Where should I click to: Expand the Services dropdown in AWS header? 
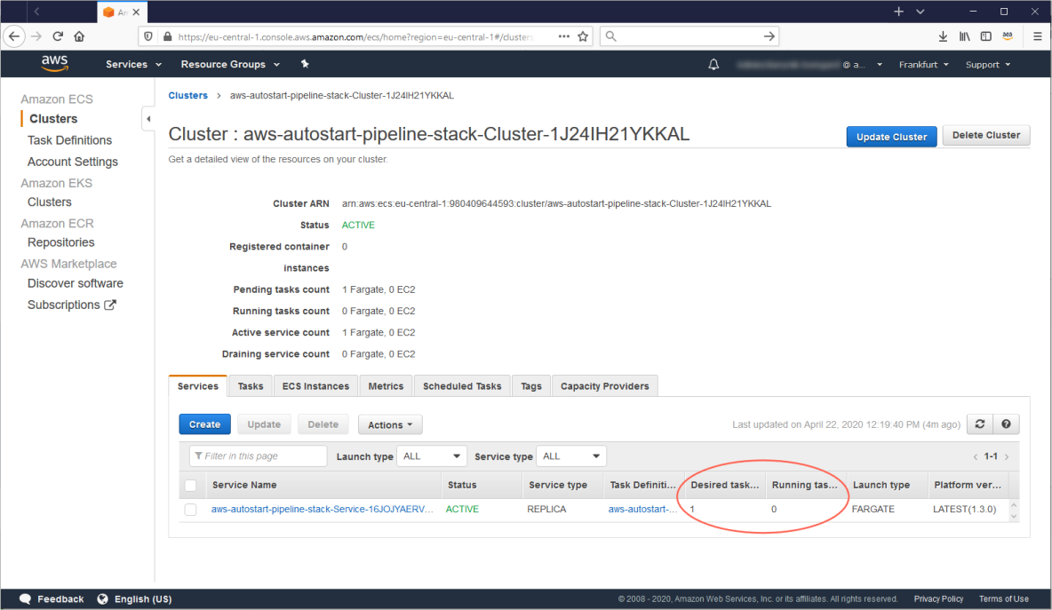tap(133, 64)
